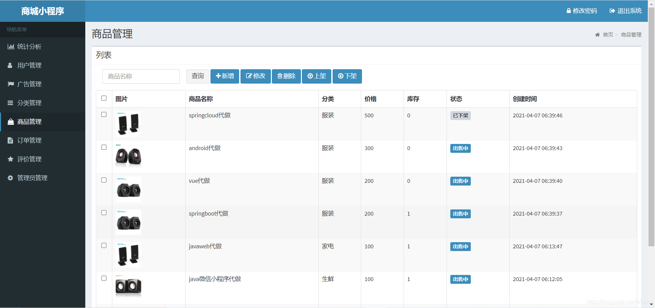
Task: Click the 上架 publish button
Action: (x=317, y=76)
